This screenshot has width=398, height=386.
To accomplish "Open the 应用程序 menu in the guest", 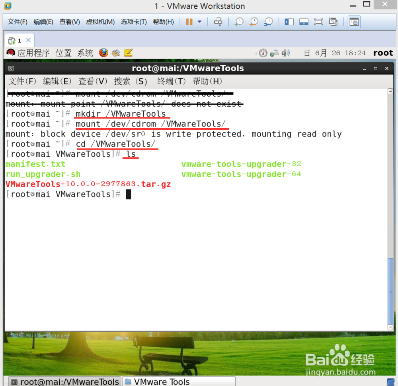I will coord(34,53).
